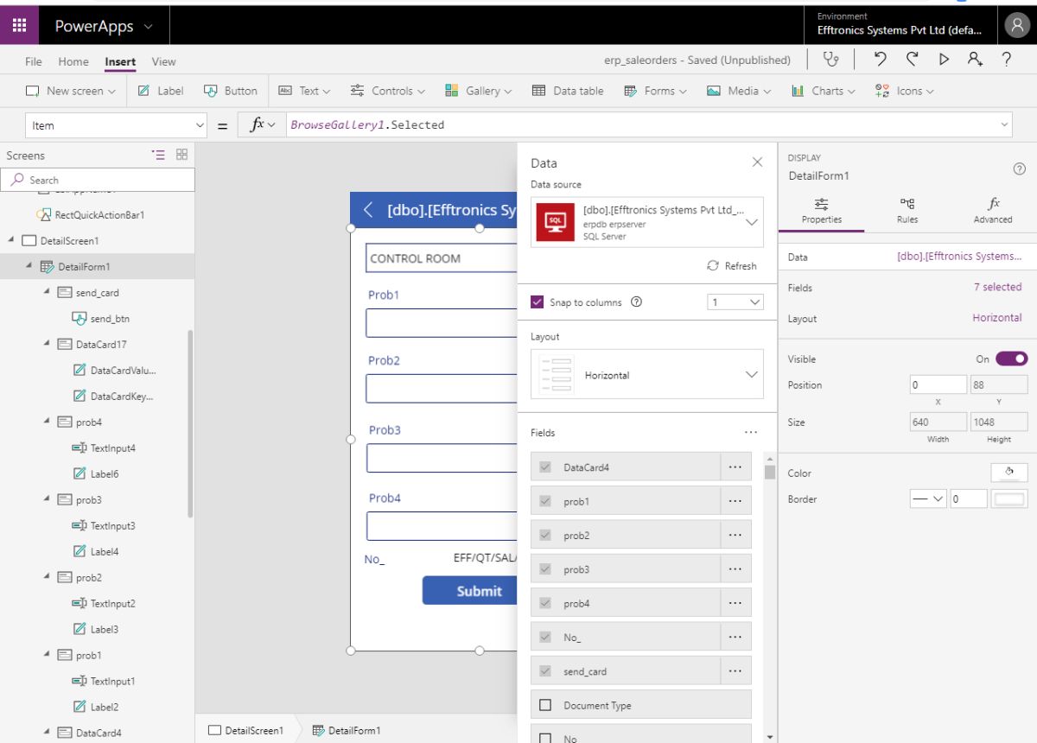Open the fx function dropdown

[263, 124]
